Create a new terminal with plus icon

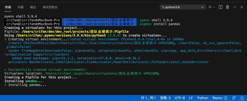[210, 7]
